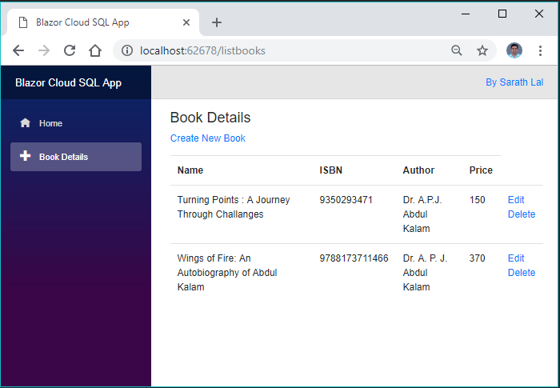
Task: Open a new browser tab
Action: point(217,22)
